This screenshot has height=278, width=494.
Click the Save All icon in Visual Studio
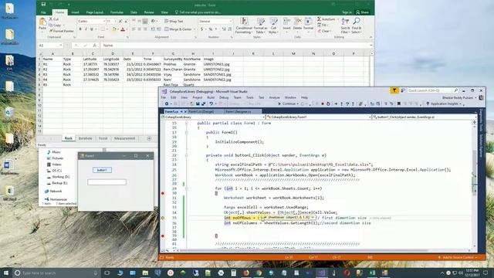[x=203, y=103]
